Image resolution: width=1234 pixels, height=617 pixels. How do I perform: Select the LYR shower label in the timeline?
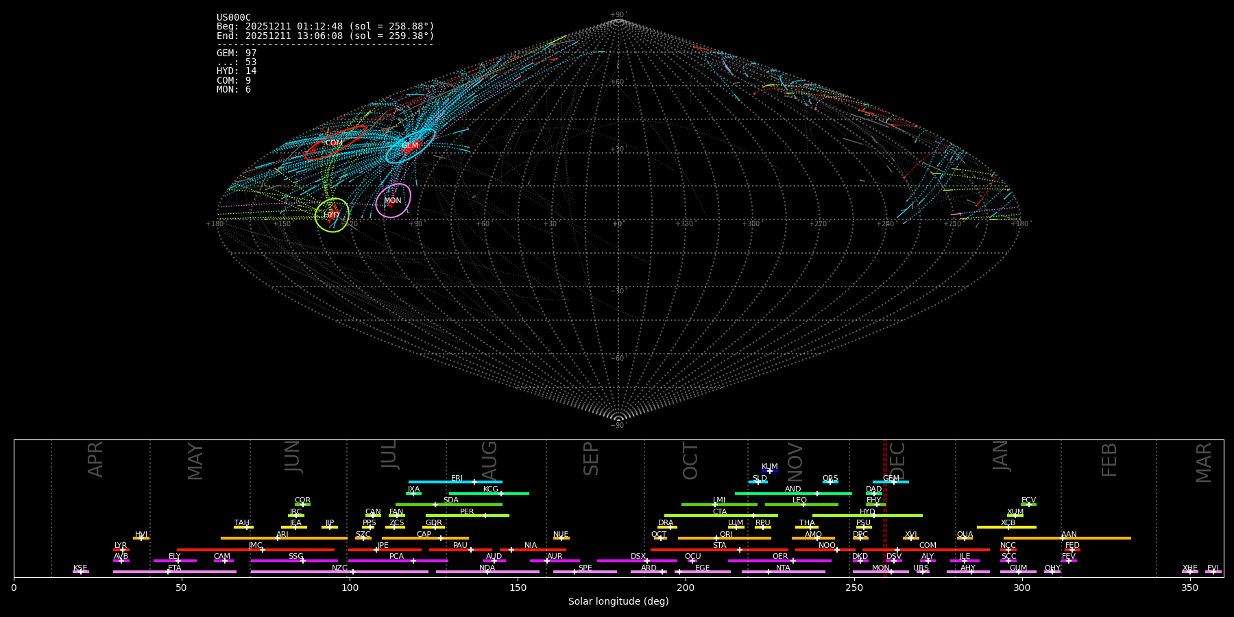(x=121, y=546)
